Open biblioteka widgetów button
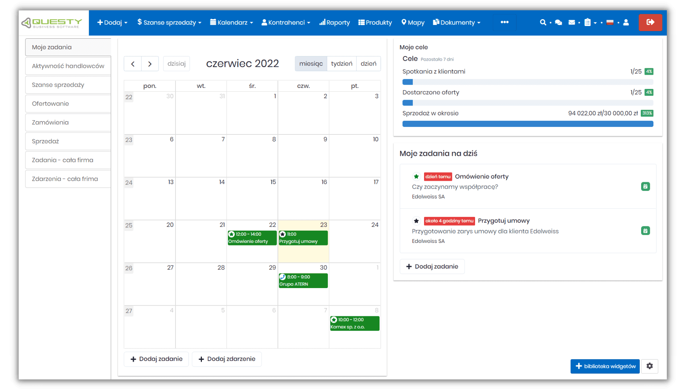This screenshot has width=686, height=390. (605, 366)
